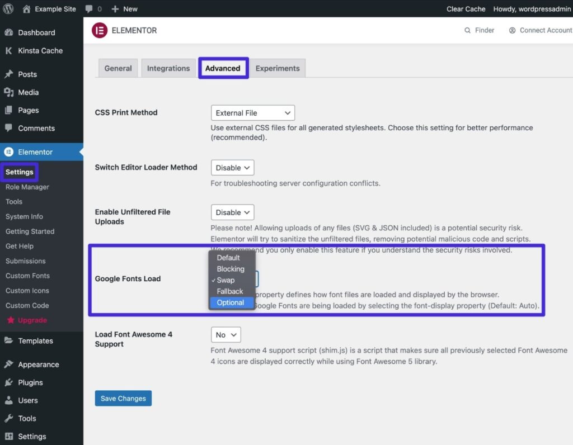Click the Save Changes button
The image size is (573, 445).
(123, 399)
